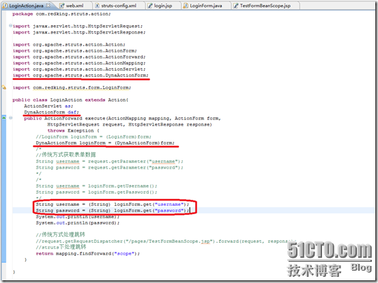Click the HttpServletRequest import line
This screenshot has height=283, width=378.
pyautogui.click(x=78, y=26)
